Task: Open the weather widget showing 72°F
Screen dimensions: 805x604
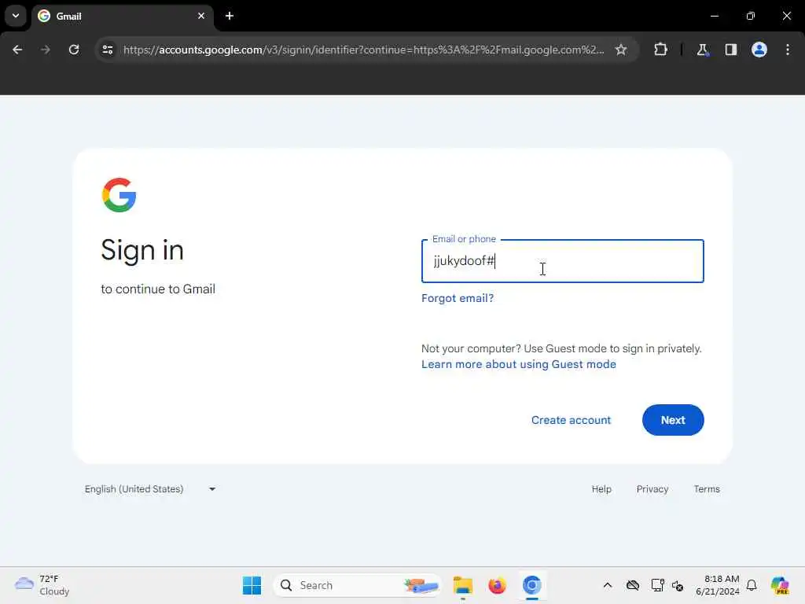Action: coord(42,585)
